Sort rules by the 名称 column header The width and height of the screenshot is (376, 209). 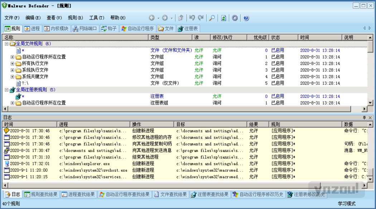[x=76, y=37]
